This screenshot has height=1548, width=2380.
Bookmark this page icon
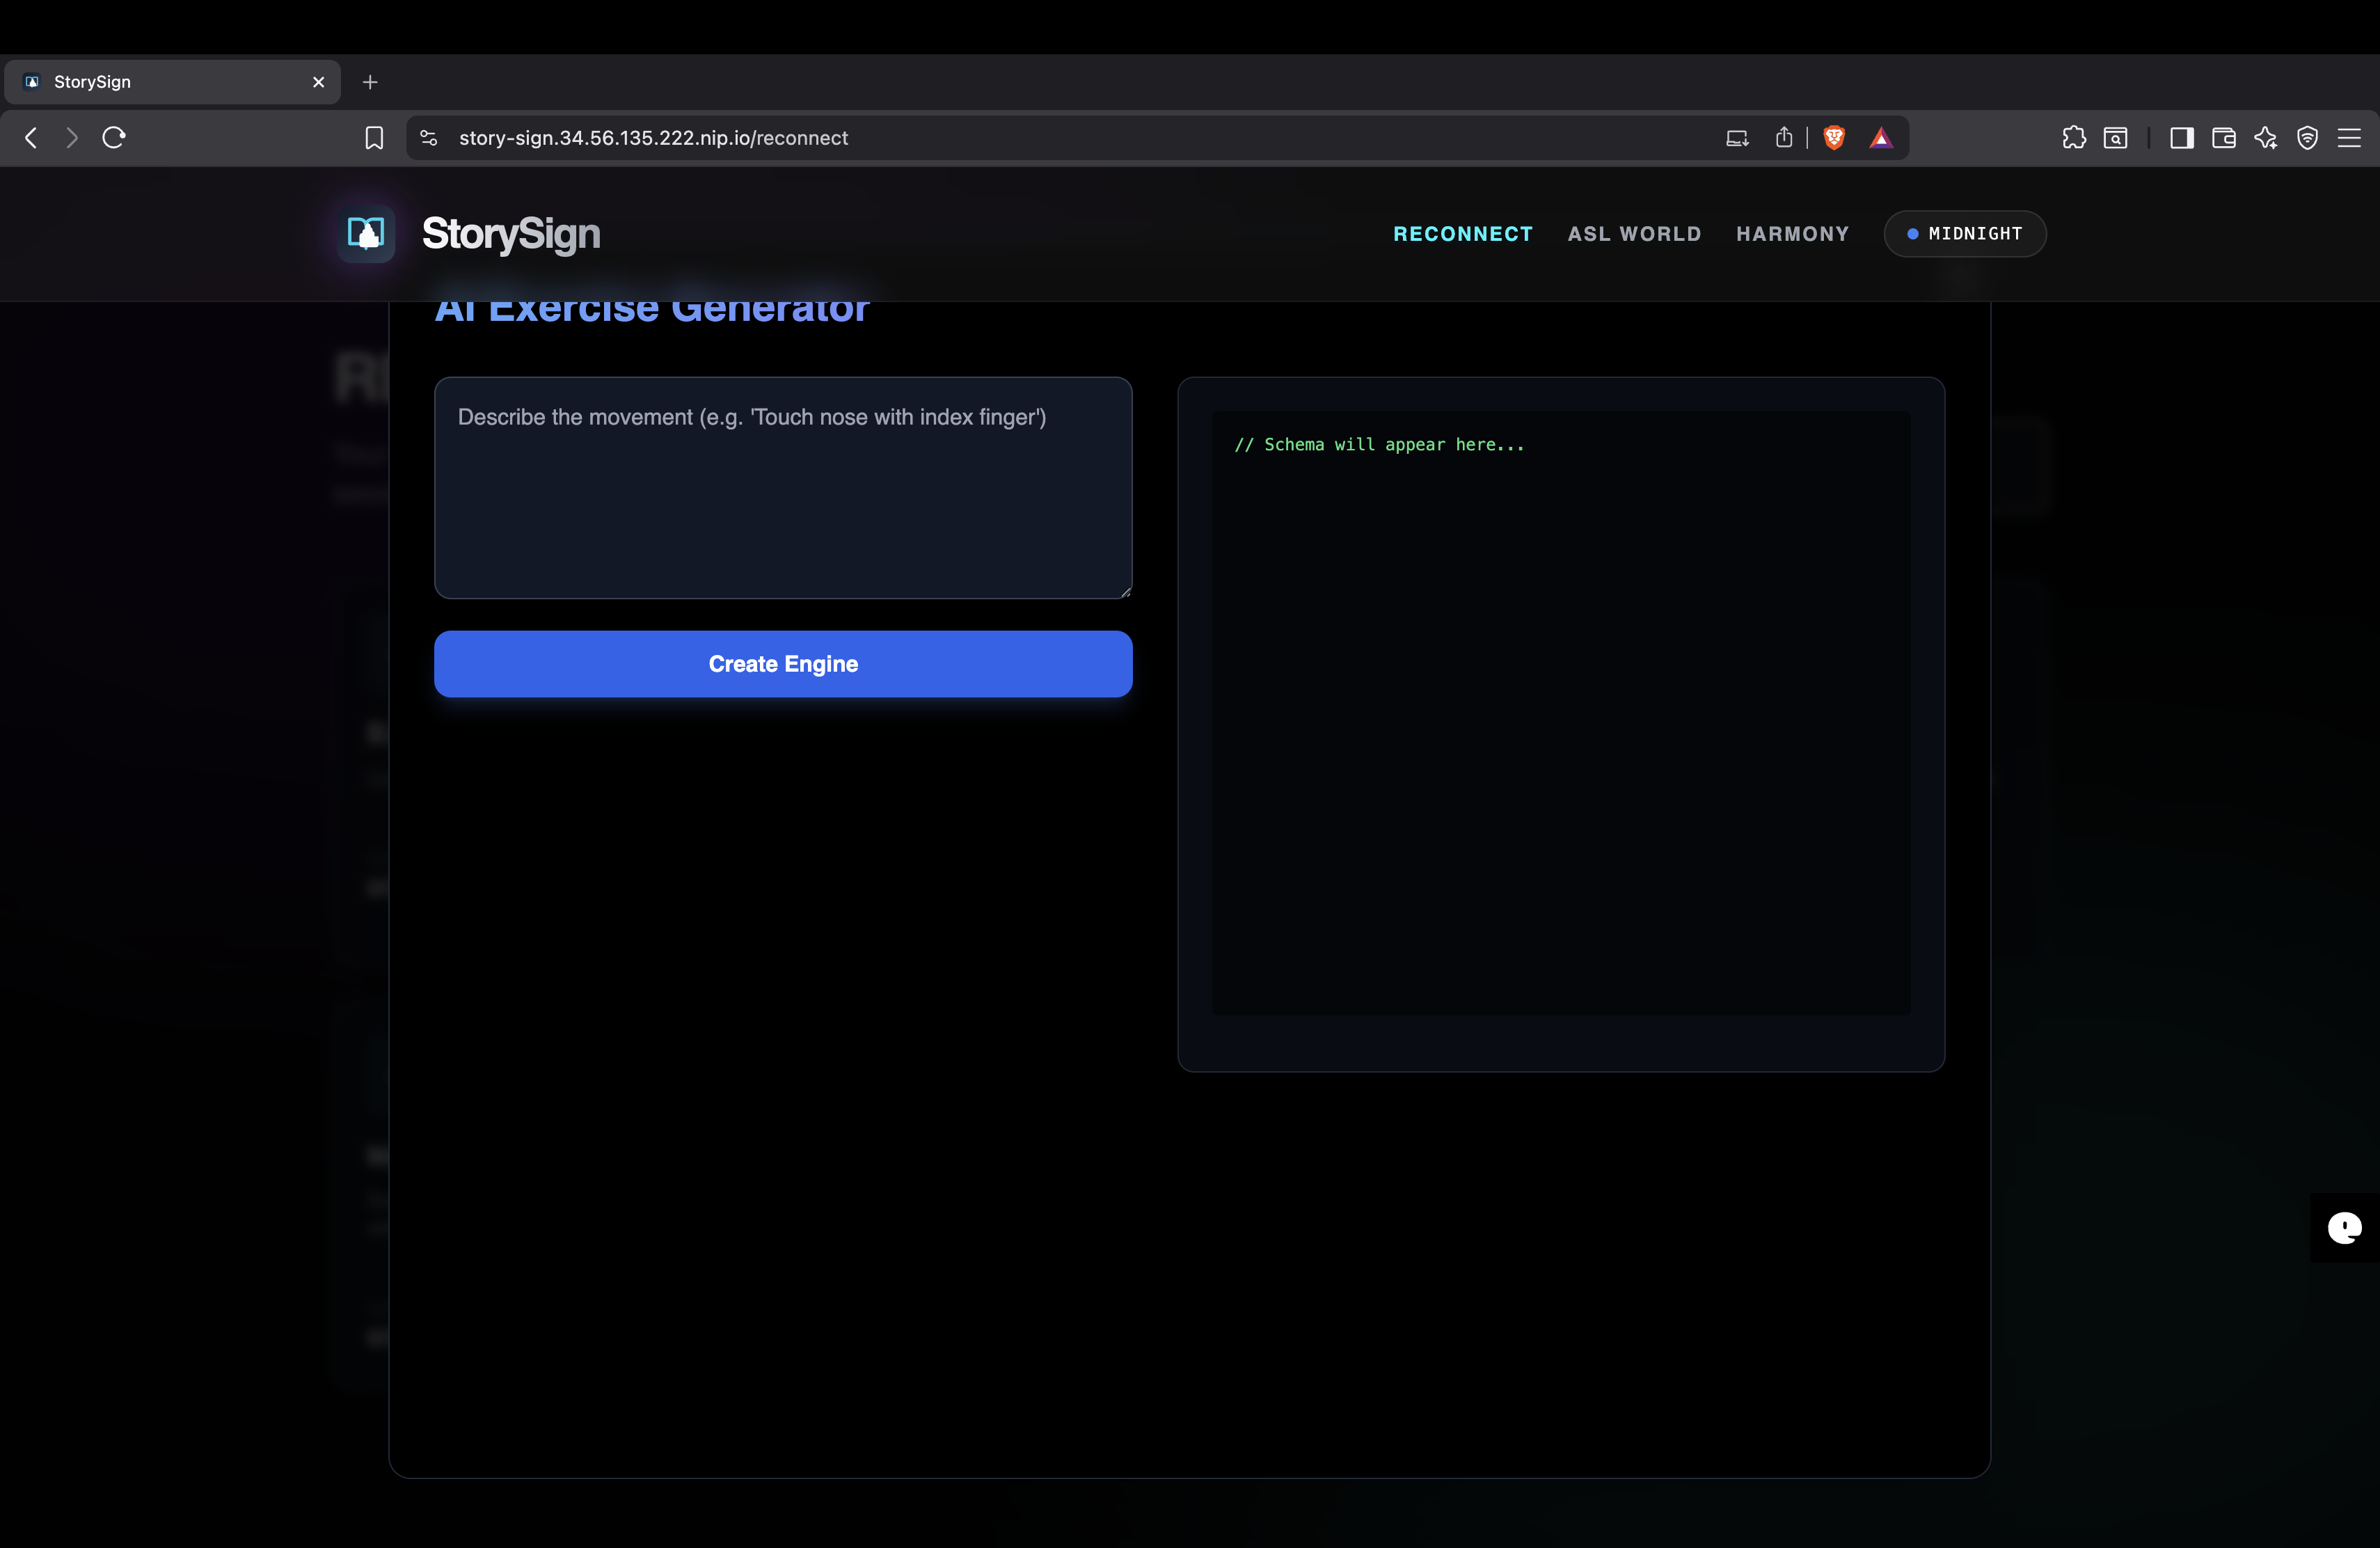coord(374,138)
